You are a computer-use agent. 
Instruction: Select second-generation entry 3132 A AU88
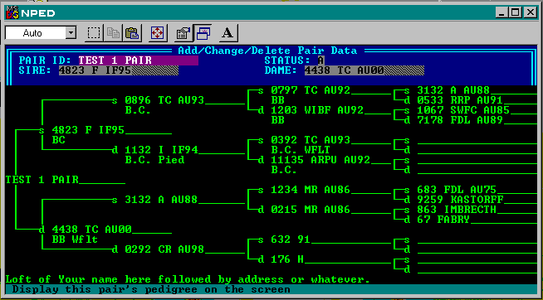pyautogui.click(x=161, y=200)
